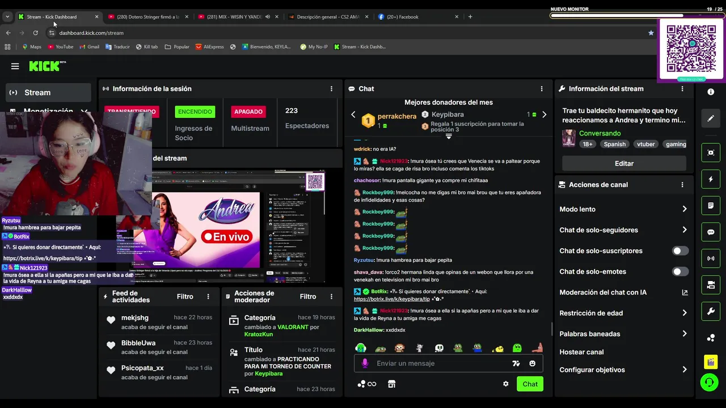Click the channel points infinity icon

(367, 384)
